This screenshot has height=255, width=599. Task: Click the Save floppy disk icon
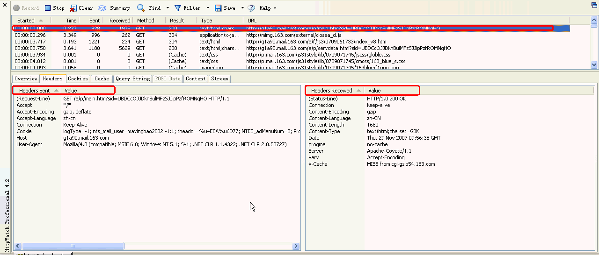(218, 8)
